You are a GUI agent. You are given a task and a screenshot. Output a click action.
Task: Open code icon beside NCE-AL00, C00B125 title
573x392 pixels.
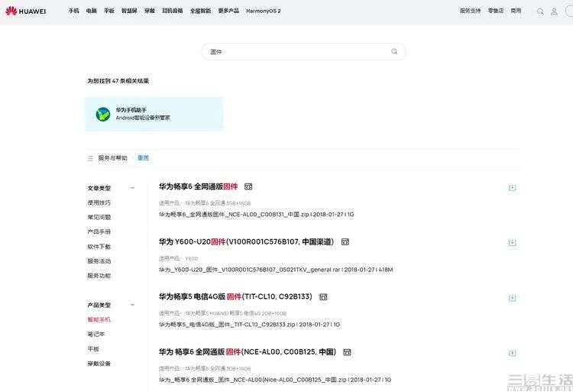[x=347, y=352]
